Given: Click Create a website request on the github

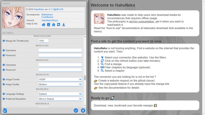Looking at the screenshot, I should pyautogui.click(x=126, y=80).
